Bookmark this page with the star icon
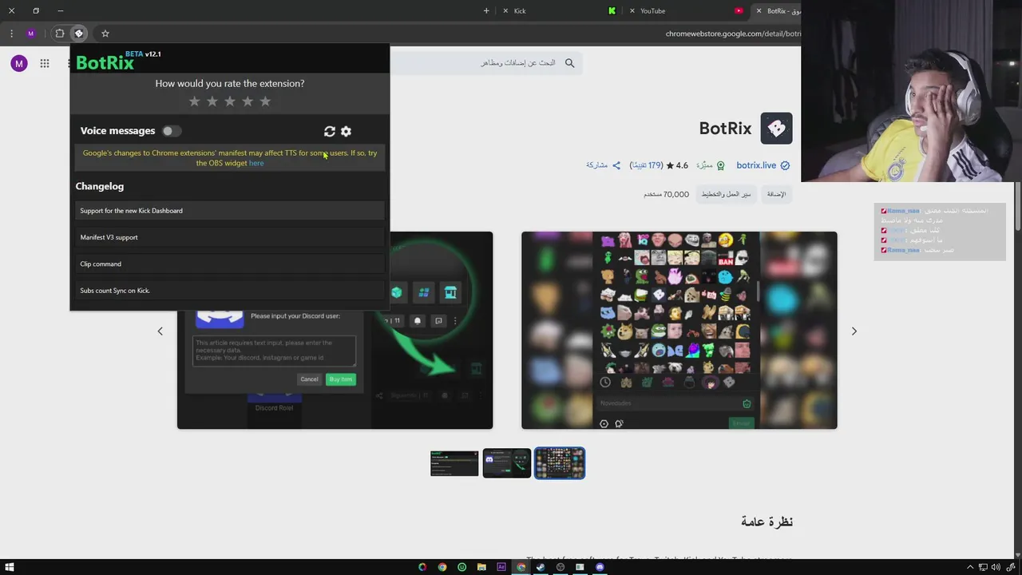Image resolution: width=1022 pixels, height=575 pixels. point(105,34)
